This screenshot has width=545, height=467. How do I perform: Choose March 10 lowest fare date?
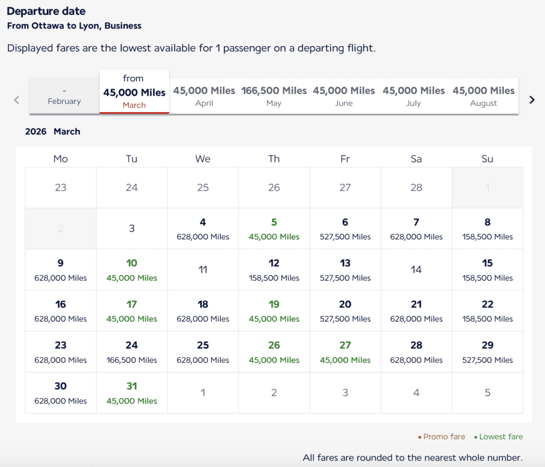132,270
